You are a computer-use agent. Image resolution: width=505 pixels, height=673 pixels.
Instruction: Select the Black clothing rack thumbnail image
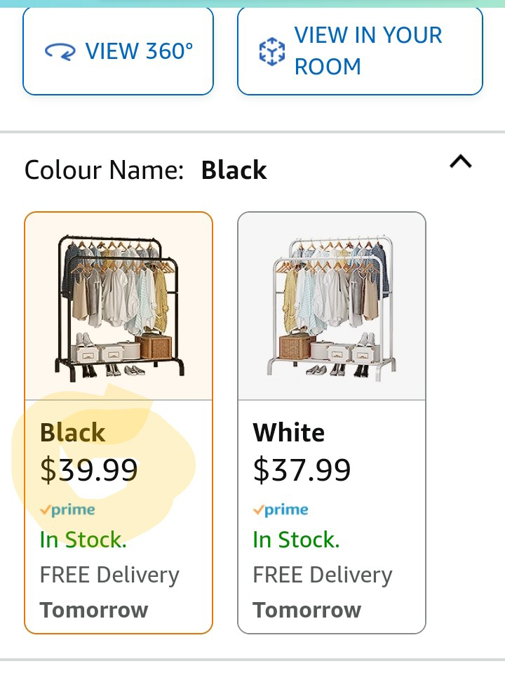tap(118, 303)
